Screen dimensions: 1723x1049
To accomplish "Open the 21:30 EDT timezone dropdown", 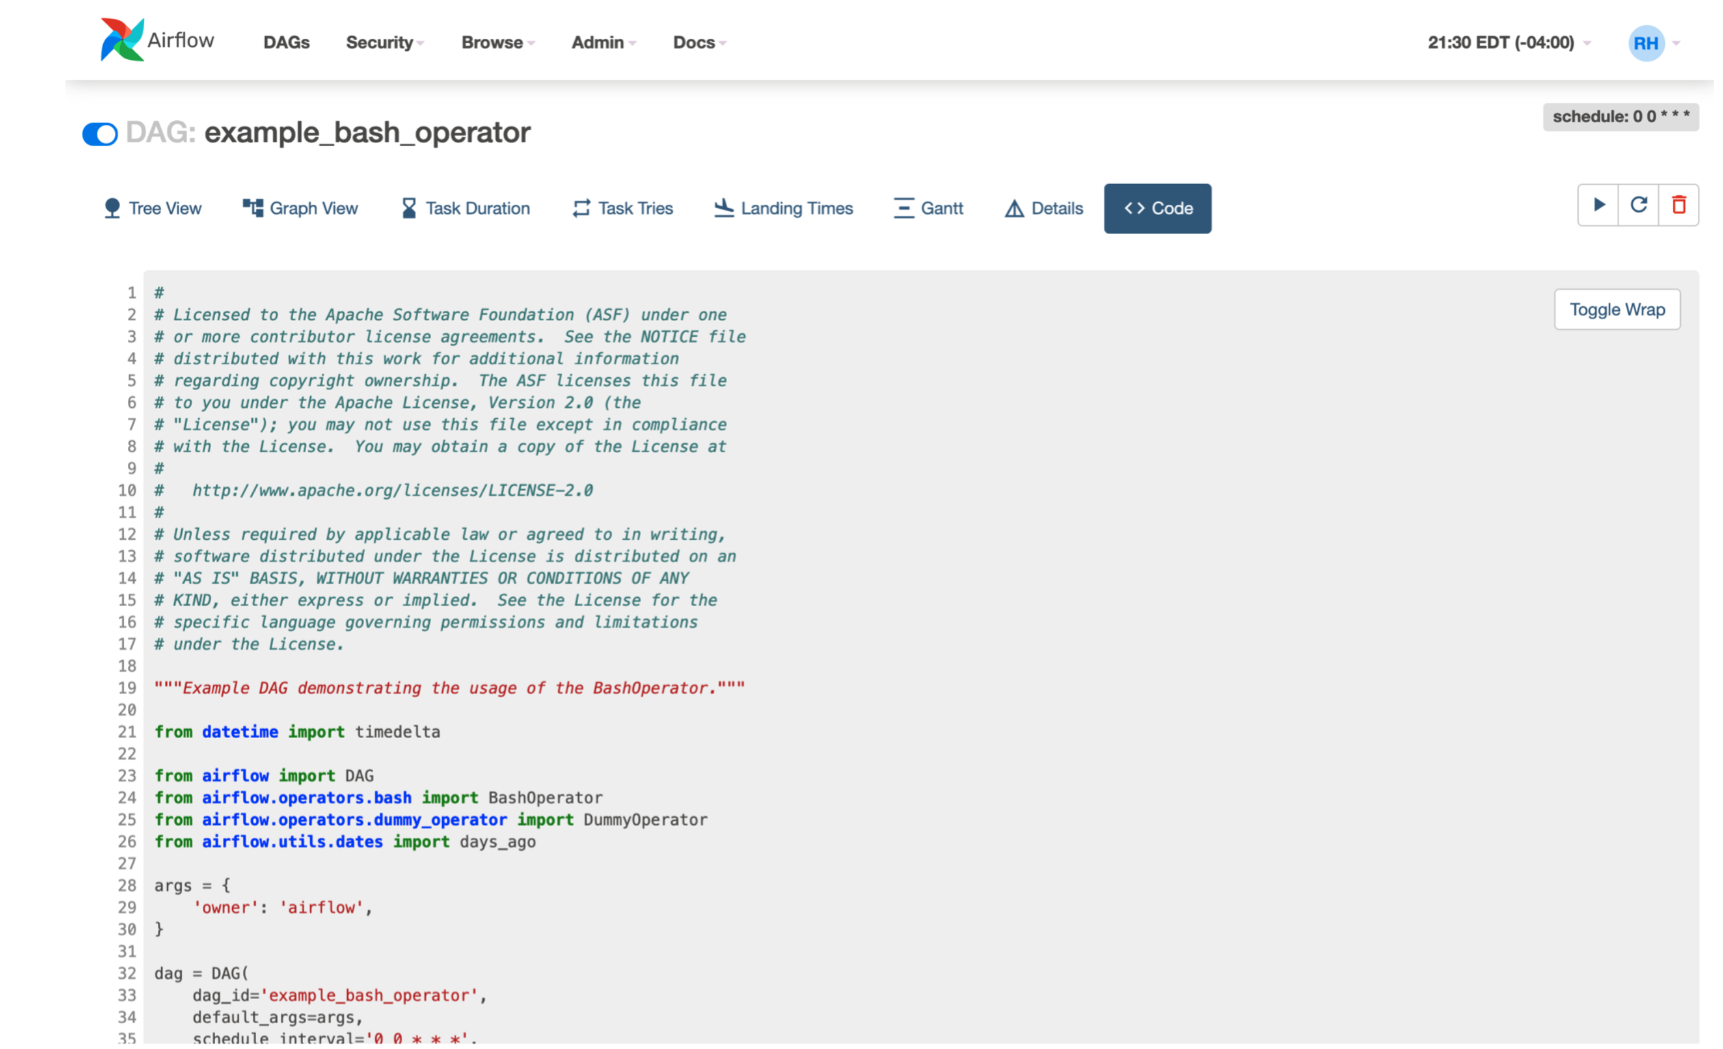I will (1508, 43).
